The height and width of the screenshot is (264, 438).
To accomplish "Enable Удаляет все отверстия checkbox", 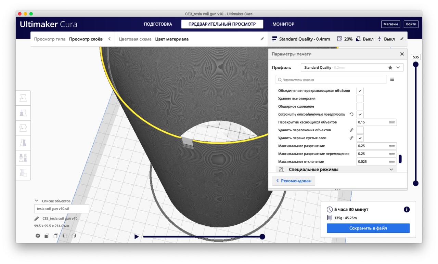I will [x=360, y=98].
